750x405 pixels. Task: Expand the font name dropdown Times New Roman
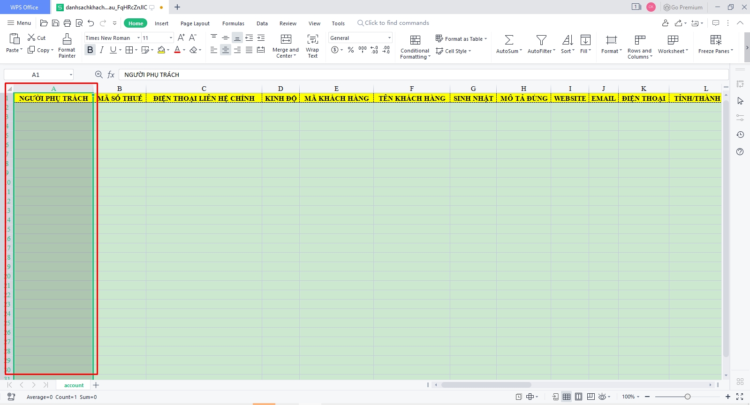click(x=138, y=38)
